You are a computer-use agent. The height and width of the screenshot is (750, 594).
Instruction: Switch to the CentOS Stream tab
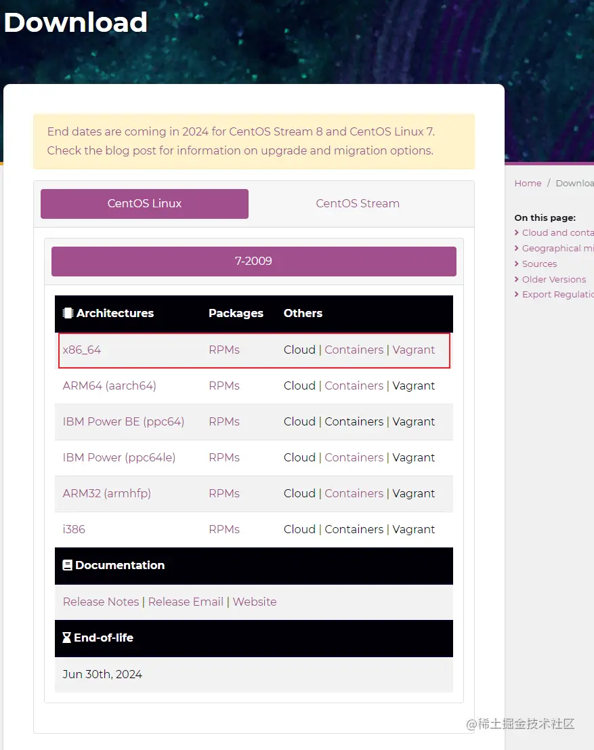(357, 204)
